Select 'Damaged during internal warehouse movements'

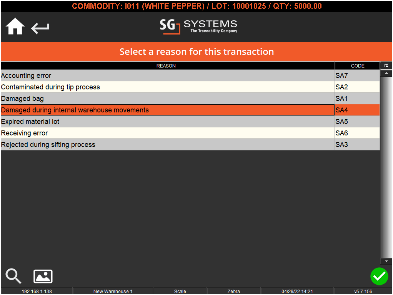tap(167, 110)
